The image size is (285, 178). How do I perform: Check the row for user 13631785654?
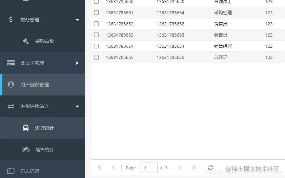(96, 46)
